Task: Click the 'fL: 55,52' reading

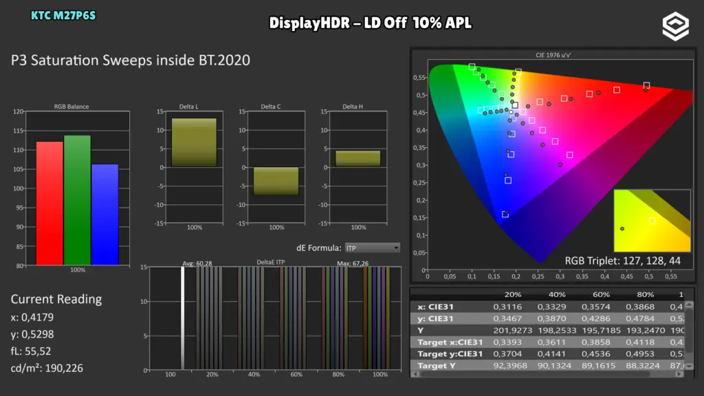Action: [x=31, y=351]
